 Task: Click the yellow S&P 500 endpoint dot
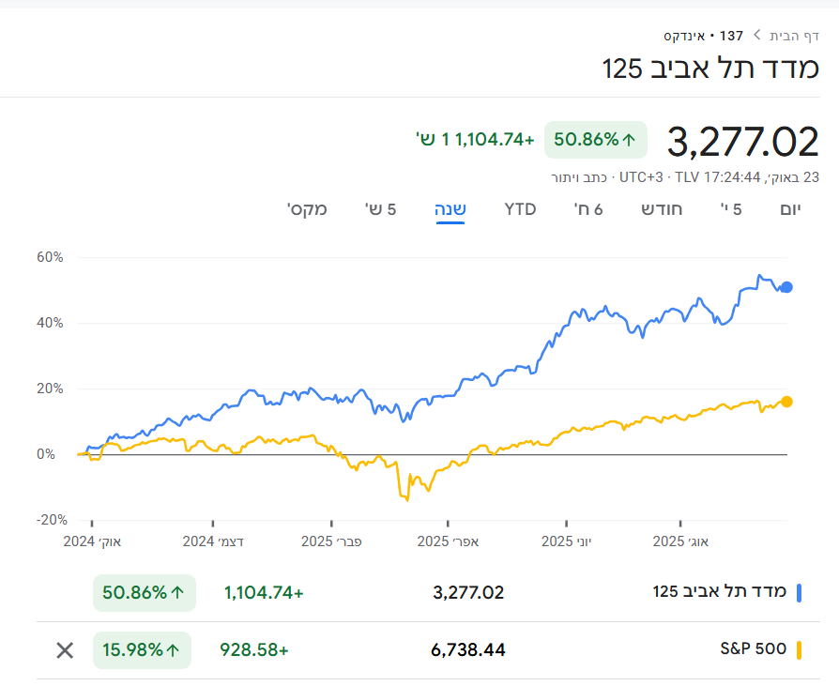pyautogui.click(x=786, y=402)
